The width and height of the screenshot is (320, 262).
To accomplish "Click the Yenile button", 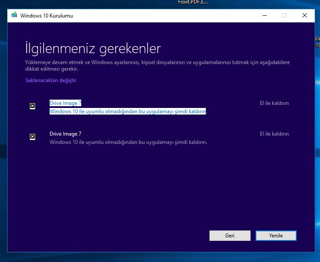I will pos(276,236).
